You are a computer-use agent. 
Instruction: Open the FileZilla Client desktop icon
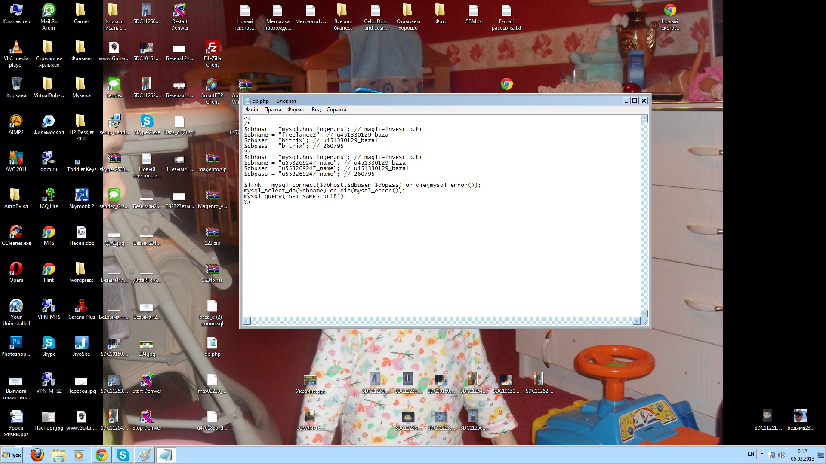coord(212,48)
